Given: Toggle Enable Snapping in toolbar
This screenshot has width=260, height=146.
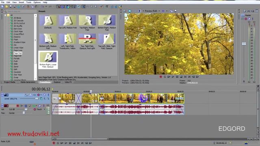Looking at the screenshot, I should 58,6.
